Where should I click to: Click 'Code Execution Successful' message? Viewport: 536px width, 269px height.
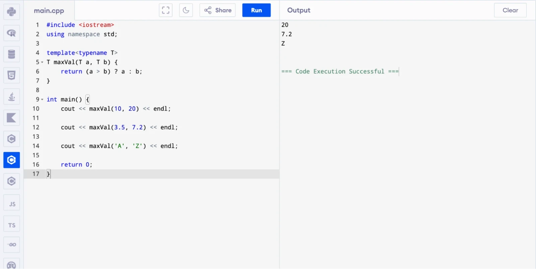tap(340, 71)
